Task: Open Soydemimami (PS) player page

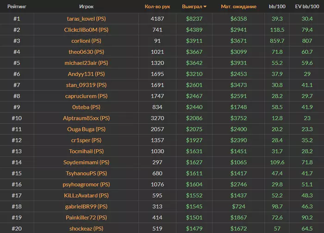Action: coord(87,163)
